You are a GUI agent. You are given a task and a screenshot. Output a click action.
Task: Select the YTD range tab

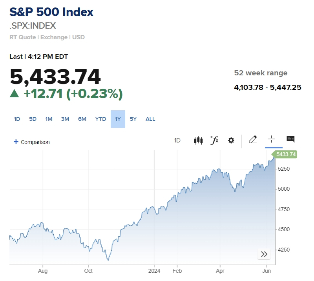point(100,119)
